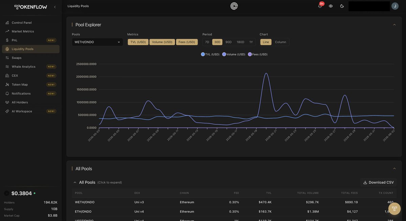Click the All Holders icon
The image size is (406, 221).
pyautogui.click(x=7, y=102)
